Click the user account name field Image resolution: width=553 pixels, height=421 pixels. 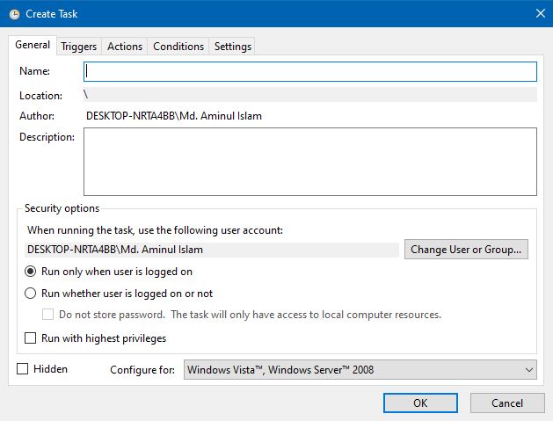click(211, 250)
